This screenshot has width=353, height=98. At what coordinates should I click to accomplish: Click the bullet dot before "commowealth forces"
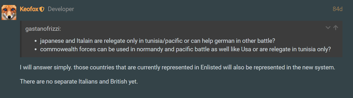tap(36, 49)
